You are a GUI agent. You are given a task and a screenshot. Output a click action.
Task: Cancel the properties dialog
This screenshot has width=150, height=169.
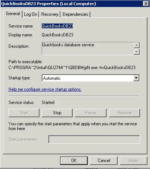104,161
